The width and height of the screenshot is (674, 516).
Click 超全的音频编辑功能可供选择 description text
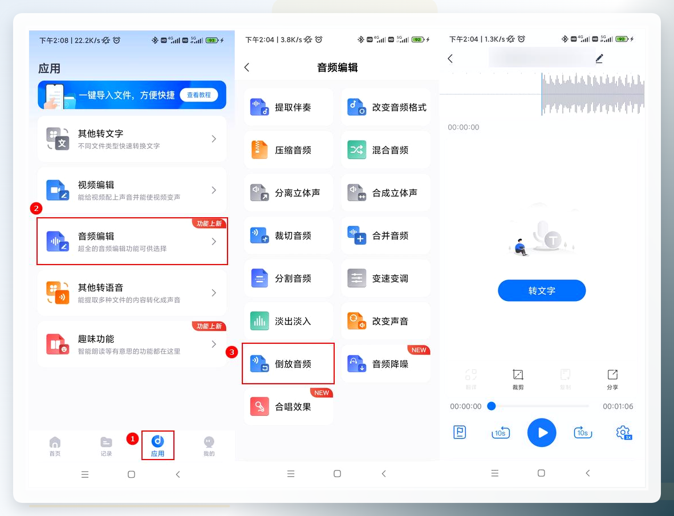[122, 249]
